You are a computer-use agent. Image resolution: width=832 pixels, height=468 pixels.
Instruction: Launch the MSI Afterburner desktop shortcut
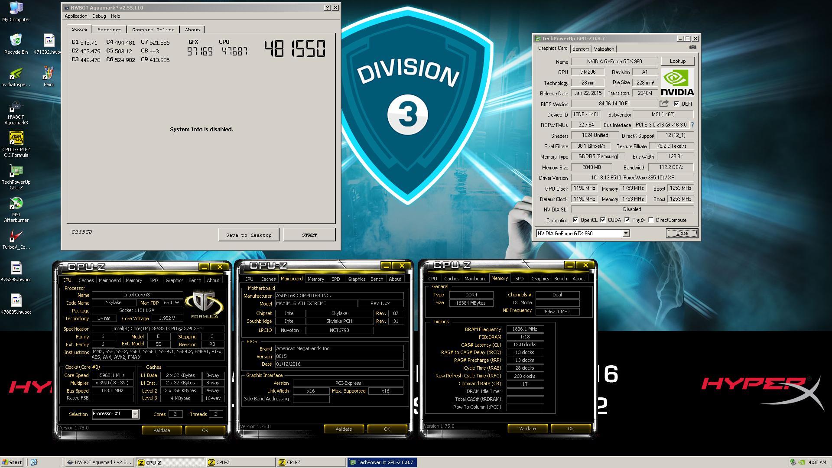tap(16, 210)
